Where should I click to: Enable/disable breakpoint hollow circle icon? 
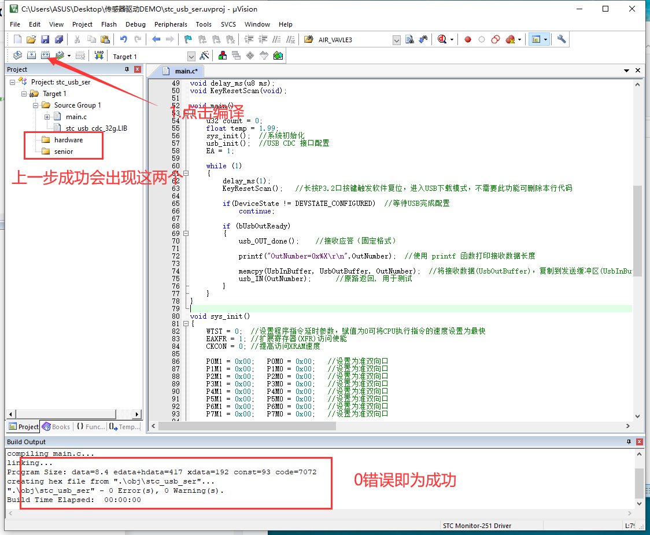[481, 39]
